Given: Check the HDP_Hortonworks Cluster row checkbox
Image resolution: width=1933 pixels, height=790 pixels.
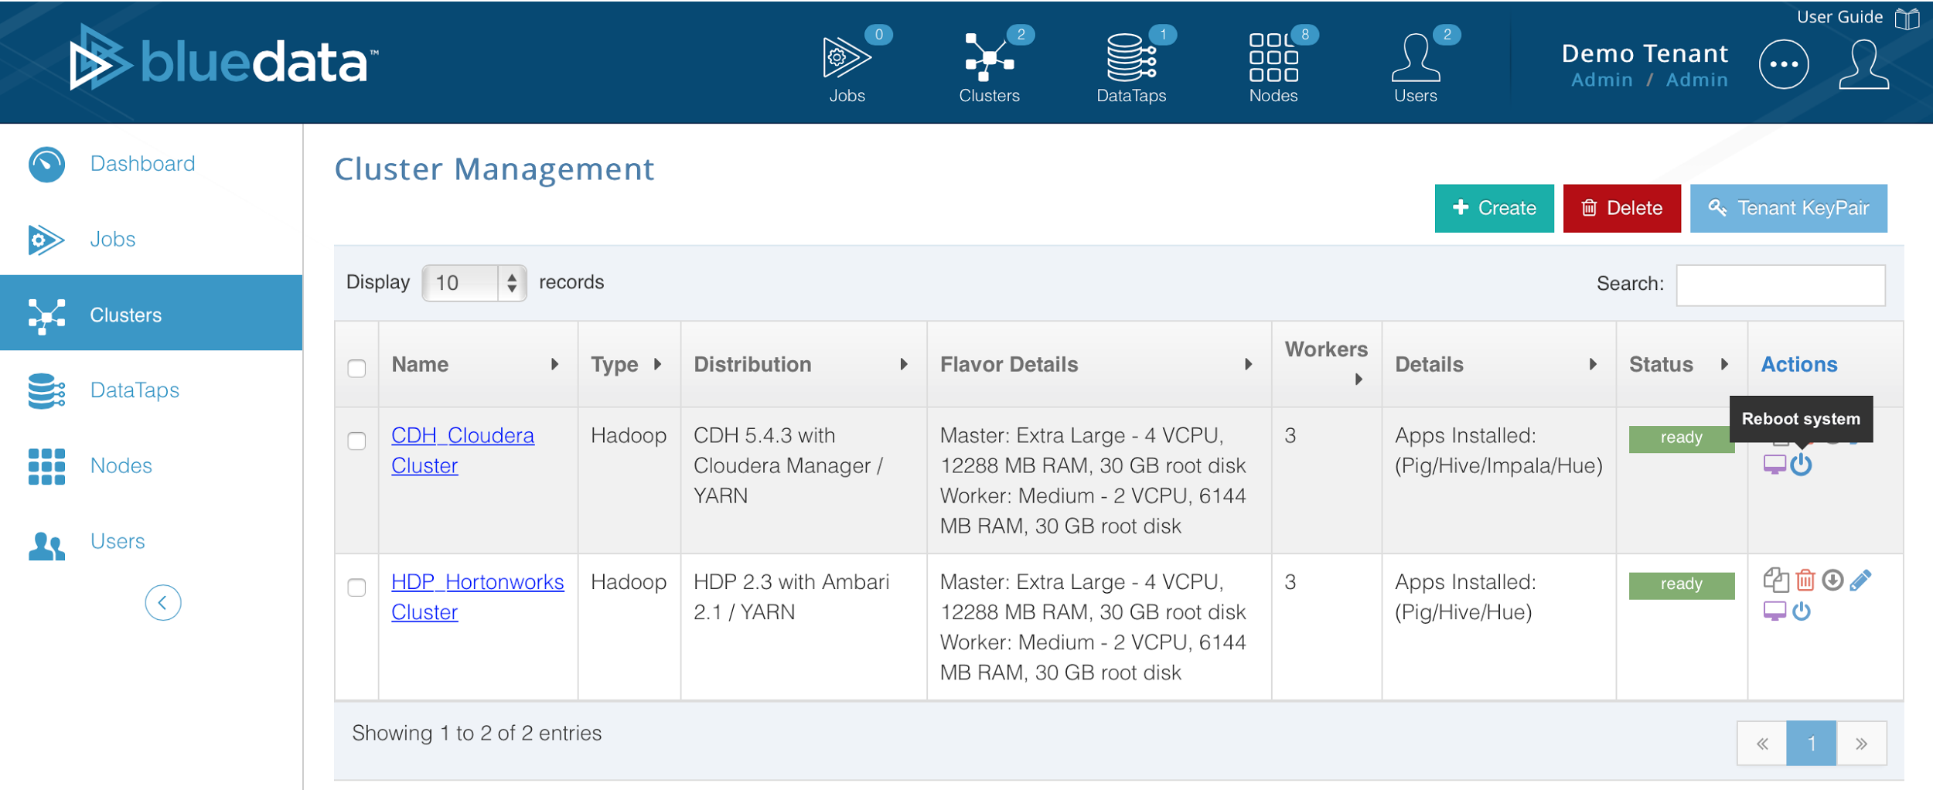Looking at the screenshot, I should (356, 588).
